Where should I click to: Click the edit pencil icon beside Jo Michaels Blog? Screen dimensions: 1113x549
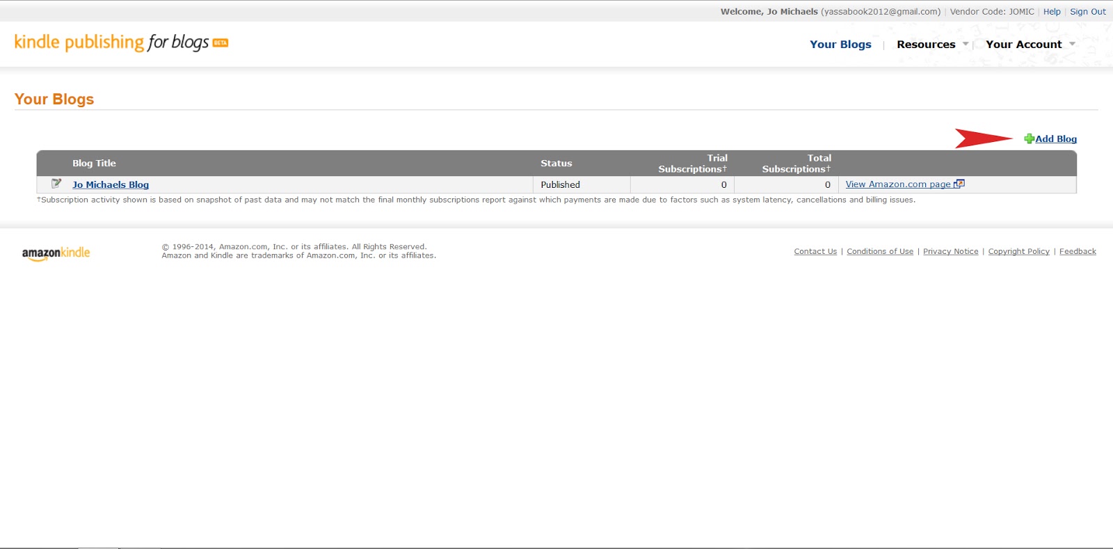point(56,184)
